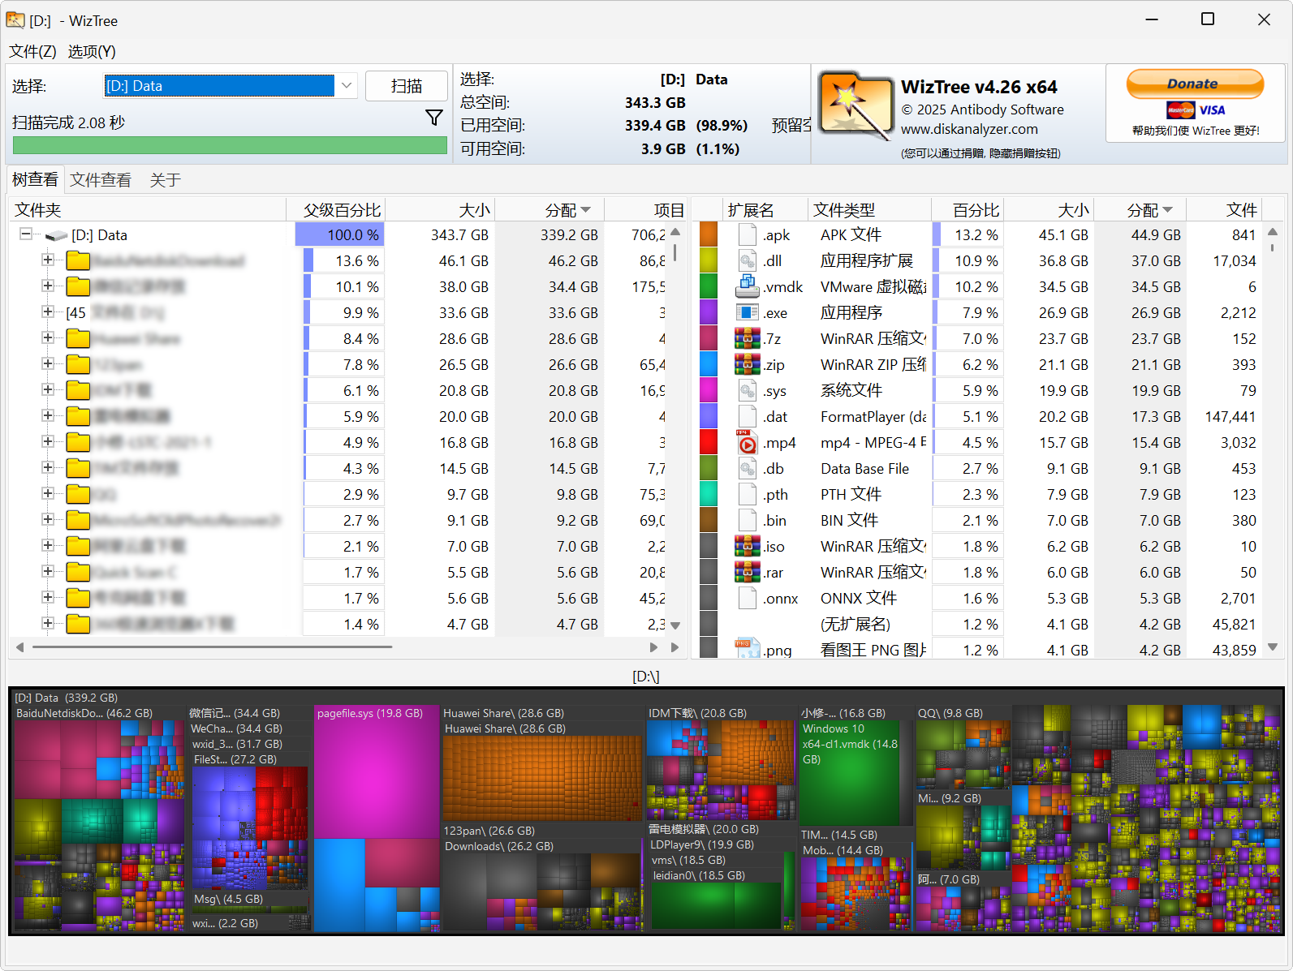Image resolution: width=1293 pixels, height=971 pixels.
Task: Click the folder icon in 13.6 % row
Action: (x=78, y=260)
